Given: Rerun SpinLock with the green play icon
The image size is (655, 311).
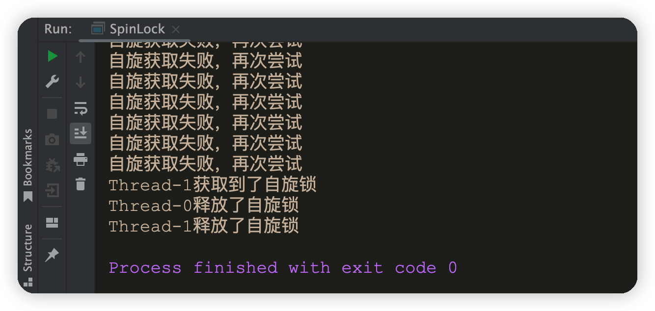Looking at the screenshot, I should [x=53, y=56].
